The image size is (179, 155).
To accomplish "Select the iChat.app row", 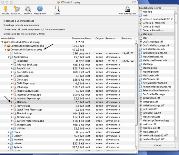I will click(x=67, y=87).
